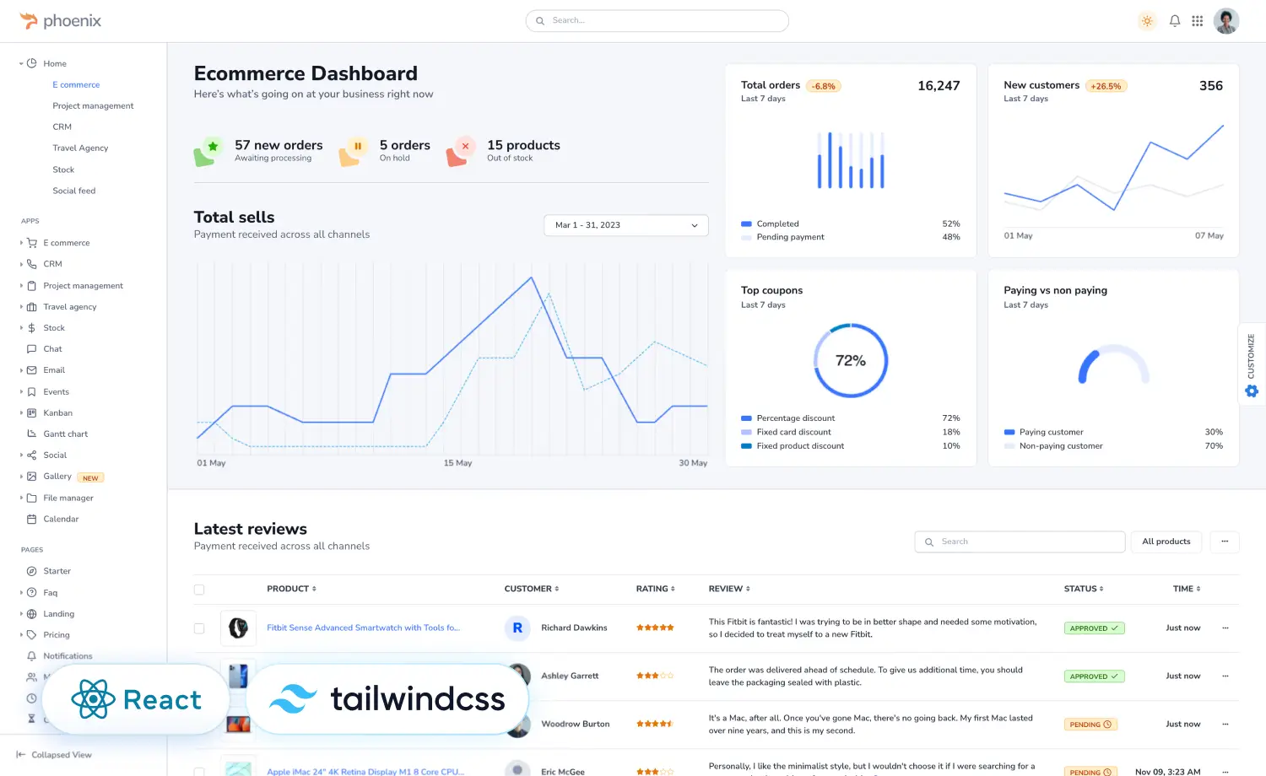Click the Events bookmark icon
This screenshot has height=776, width=1266.
click(31, 392)
